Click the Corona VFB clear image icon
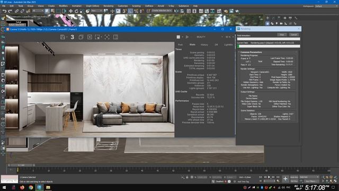Image resolution: width=339 pixels, height=191 pixels. coord(90,37)
